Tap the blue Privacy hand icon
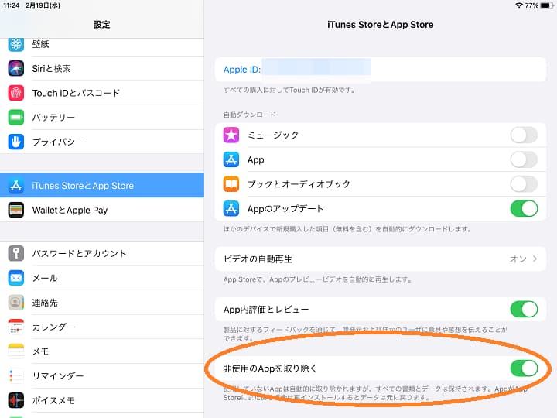 click(x=16, y=142)
